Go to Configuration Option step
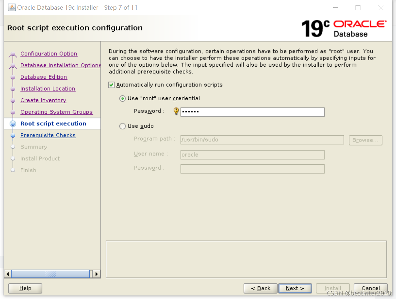The height and width of the screenshot is (299, 396). [49, 54]
